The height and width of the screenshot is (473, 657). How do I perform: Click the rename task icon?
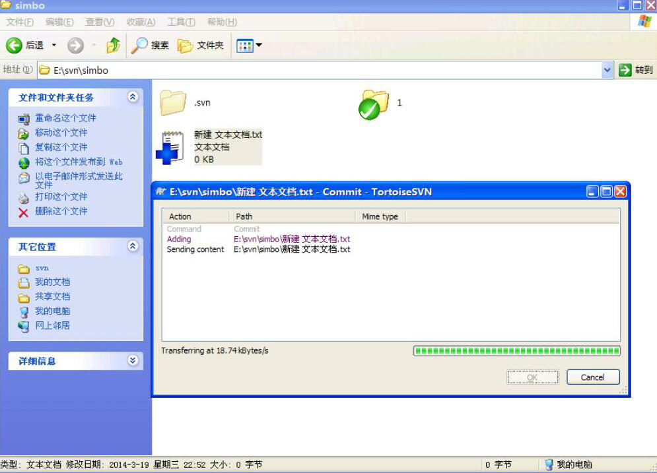24,119
